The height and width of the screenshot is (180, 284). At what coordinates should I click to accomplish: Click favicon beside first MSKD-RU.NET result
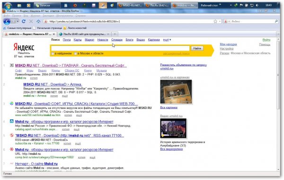(x=11, y=65)
